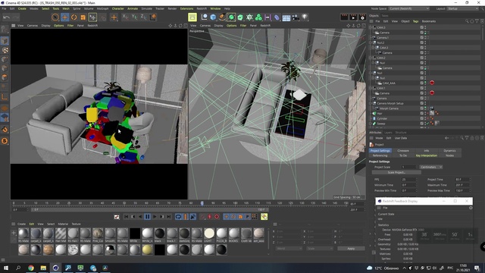This screenshot has width=485, height=273.
Task: Click the timeline playhead marker
Action: [x=202, y=203]
